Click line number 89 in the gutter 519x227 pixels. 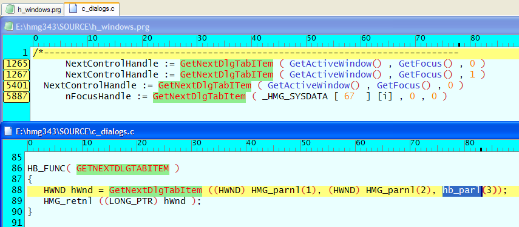coord(16,201)
